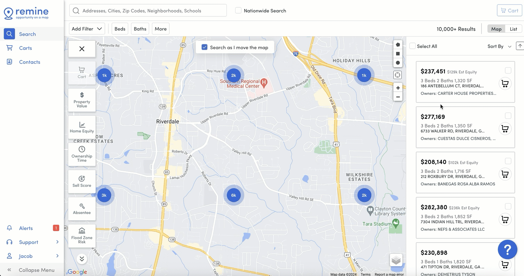This screenshot has height=276, width=524.
Task: Select the Sell Score map layer
Action: point(82,182)
